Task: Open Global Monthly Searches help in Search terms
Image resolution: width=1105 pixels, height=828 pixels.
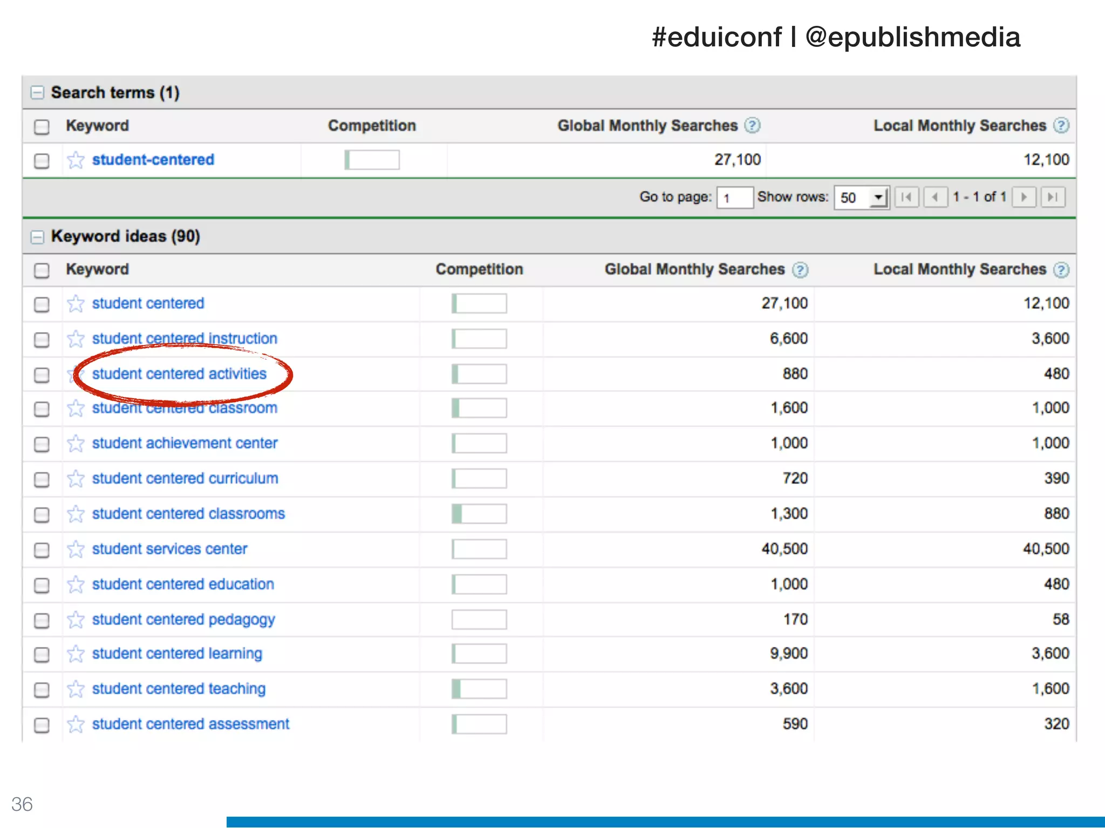Action: pos(752,126)
